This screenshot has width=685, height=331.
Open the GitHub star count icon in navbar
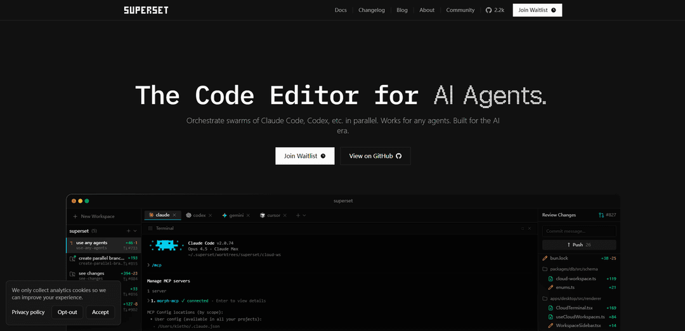pyautogui.click(x=488, y=10)
